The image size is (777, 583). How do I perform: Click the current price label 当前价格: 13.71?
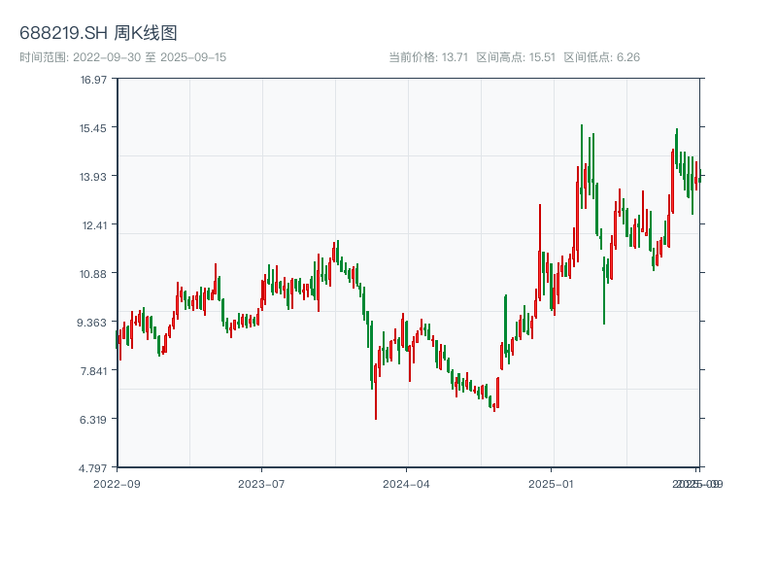click(428, 57)
